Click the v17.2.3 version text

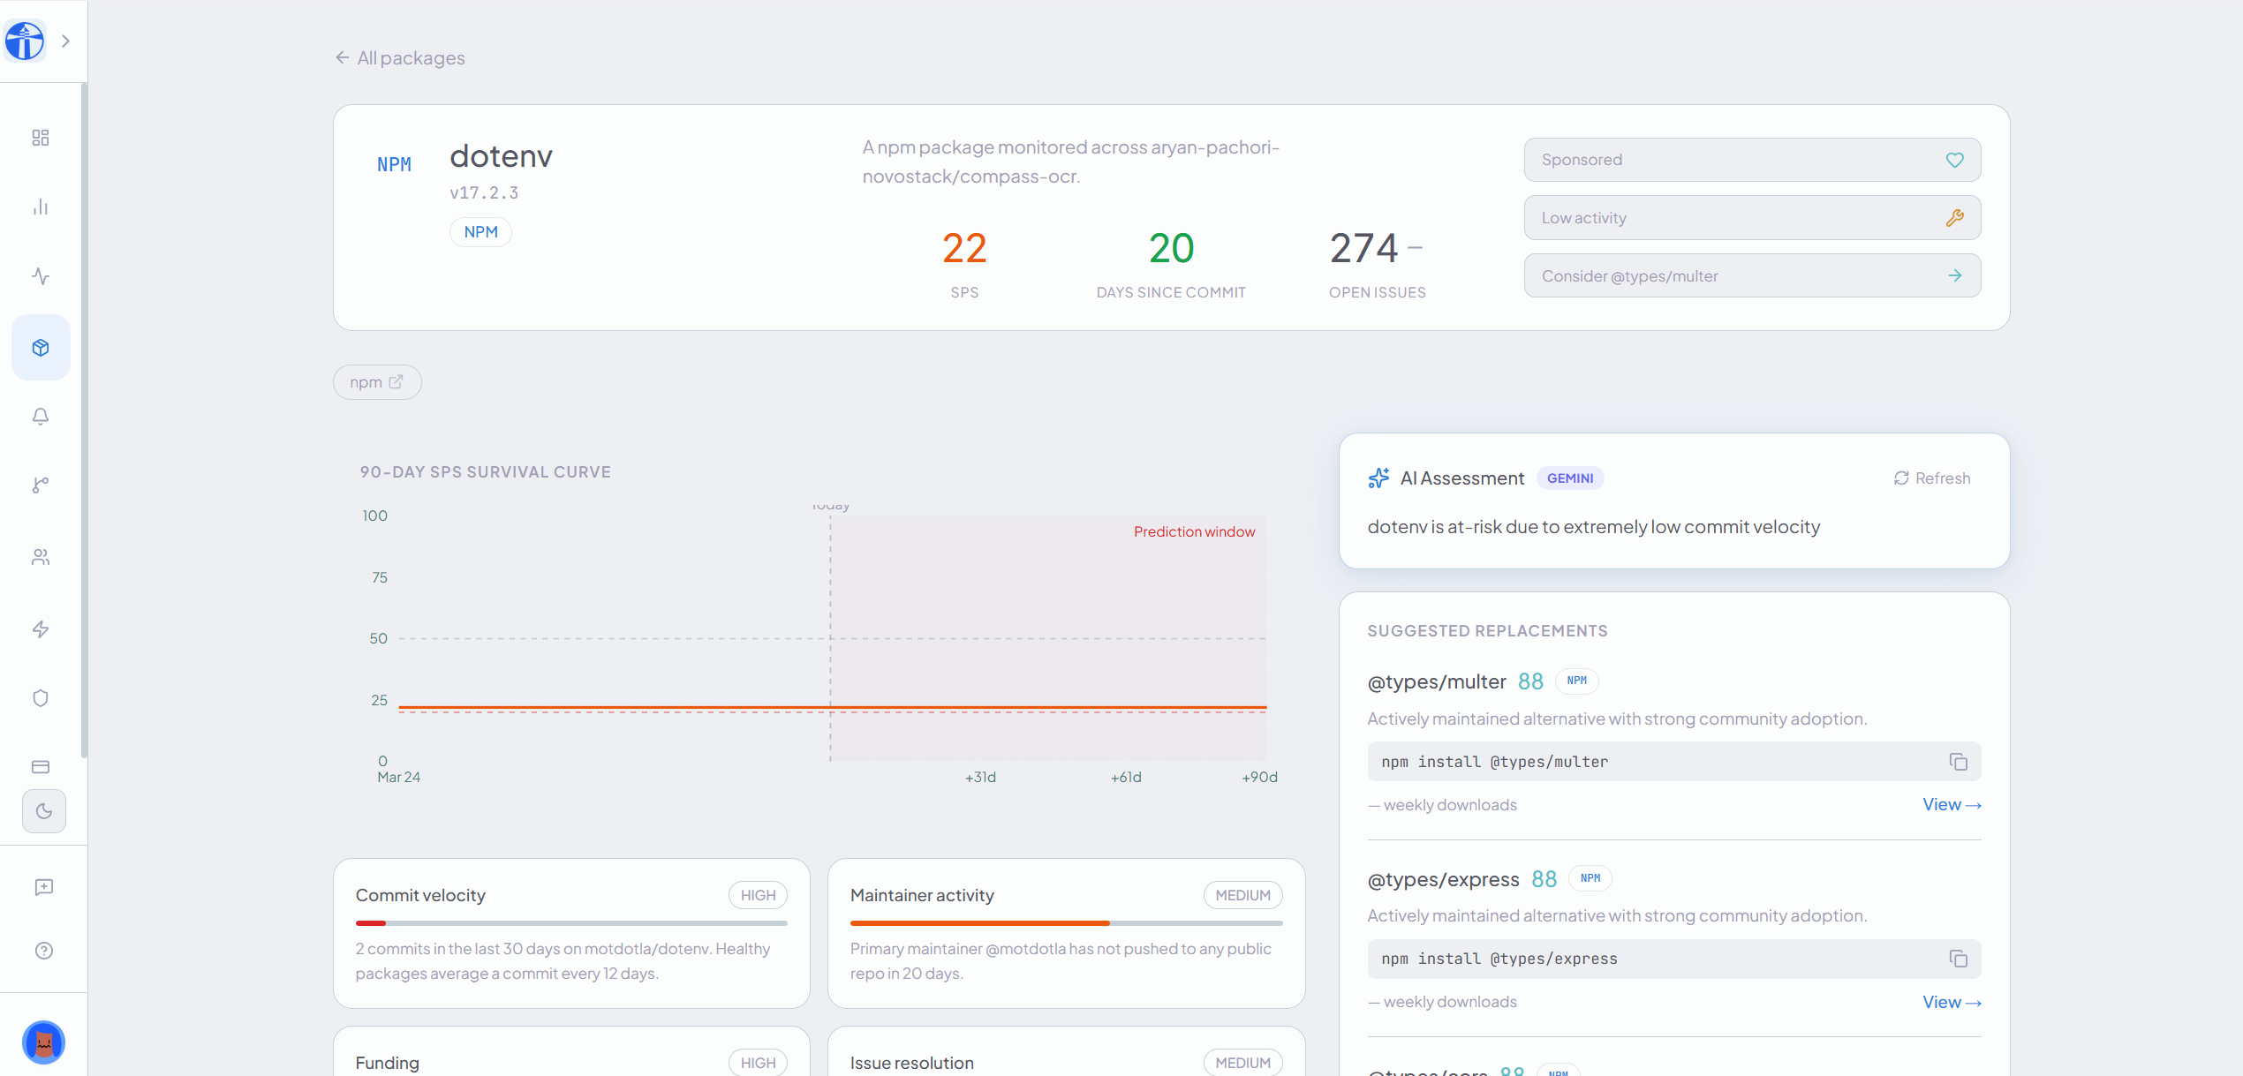click(x=484, y=193)
